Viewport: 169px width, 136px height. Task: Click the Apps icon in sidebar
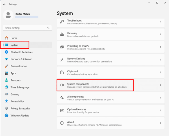pos(6,73)
